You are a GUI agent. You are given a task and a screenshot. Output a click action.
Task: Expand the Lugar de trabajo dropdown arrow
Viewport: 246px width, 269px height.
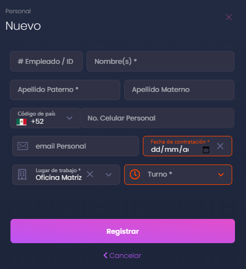click(x=109, y=174)
